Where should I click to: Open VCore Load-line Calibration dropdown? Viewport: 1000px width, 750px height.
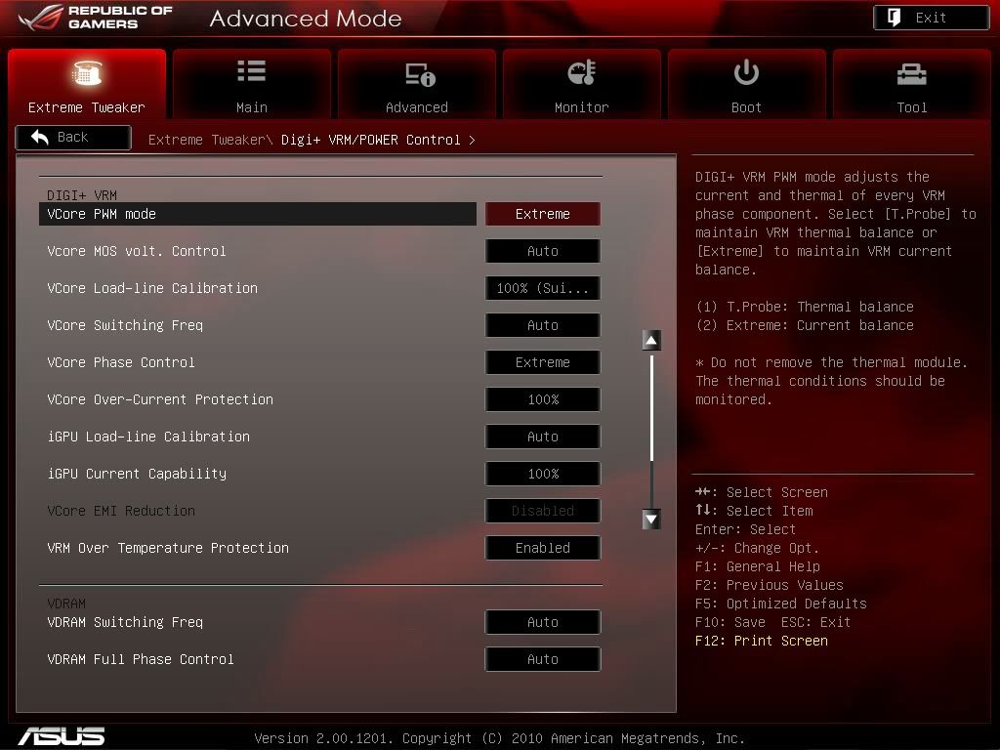542,288
